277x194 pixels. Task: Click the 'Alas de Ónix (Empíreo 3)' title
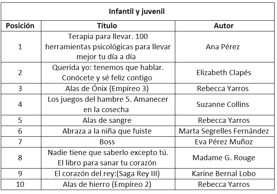107,88
